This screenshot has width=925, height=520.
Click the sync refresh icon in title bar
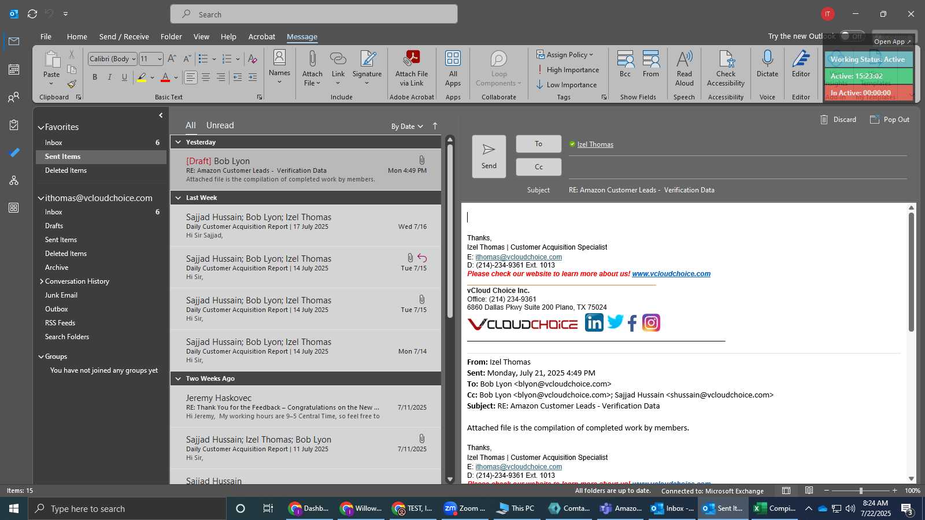click(x=32, y=14)
